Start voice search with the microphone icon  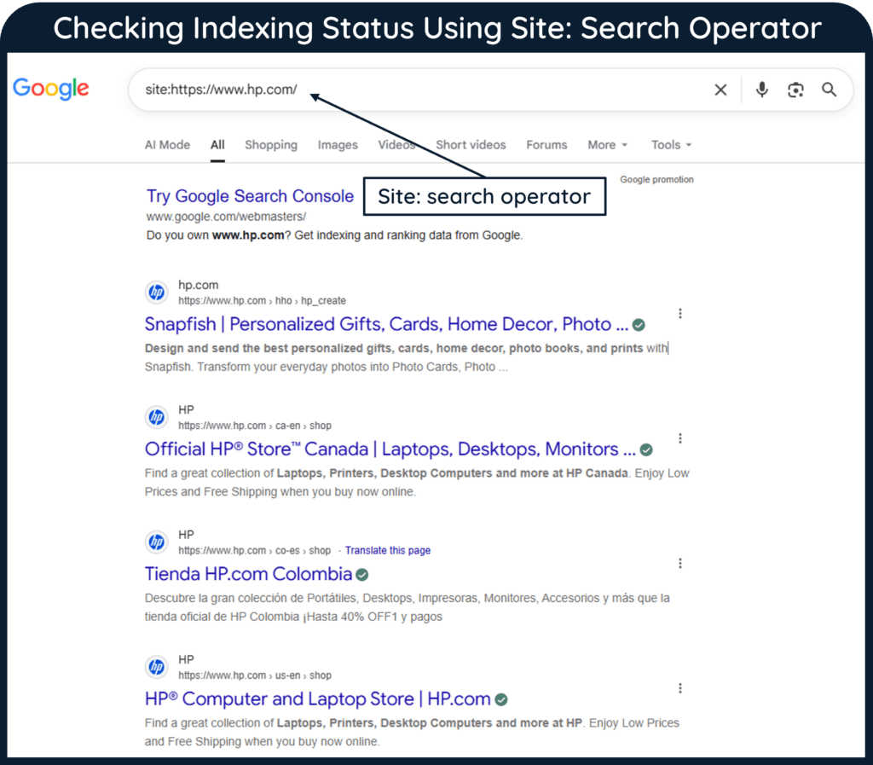point(761,90)
